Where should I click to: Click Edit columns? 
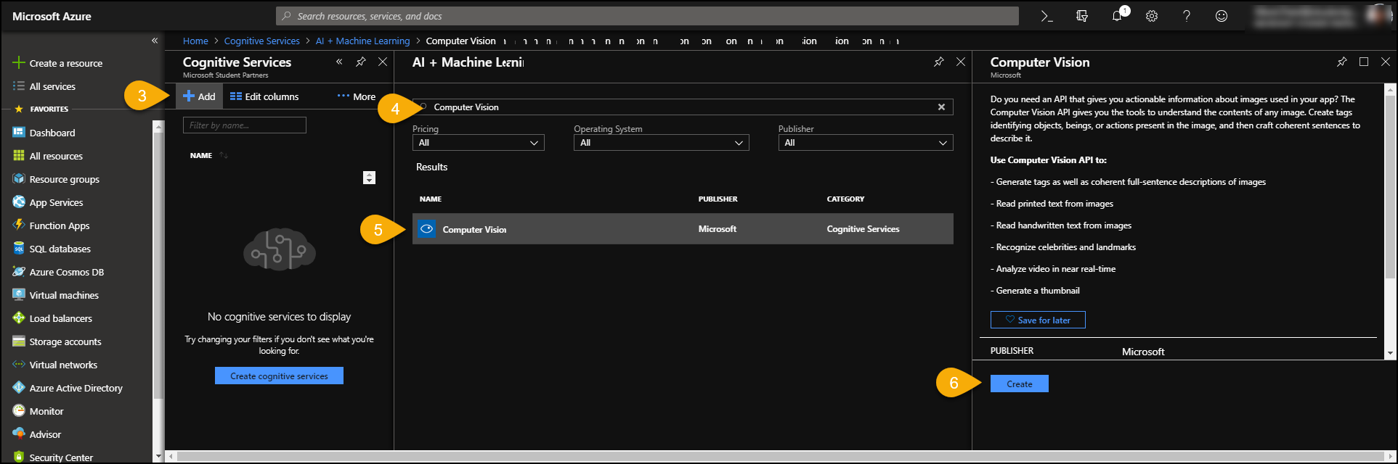point(264,96)
